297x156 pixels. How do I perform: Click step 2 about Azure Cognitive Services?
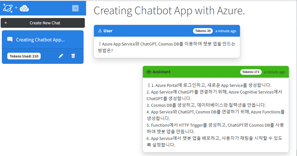(214, 95)
